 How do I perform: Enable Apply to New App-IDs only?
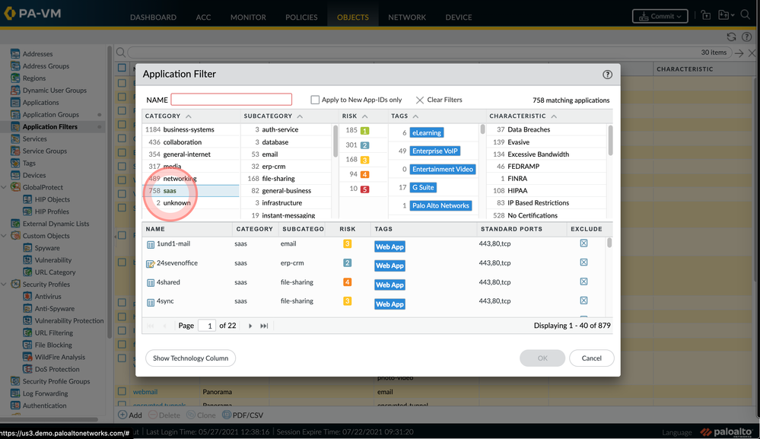(315, 100)
